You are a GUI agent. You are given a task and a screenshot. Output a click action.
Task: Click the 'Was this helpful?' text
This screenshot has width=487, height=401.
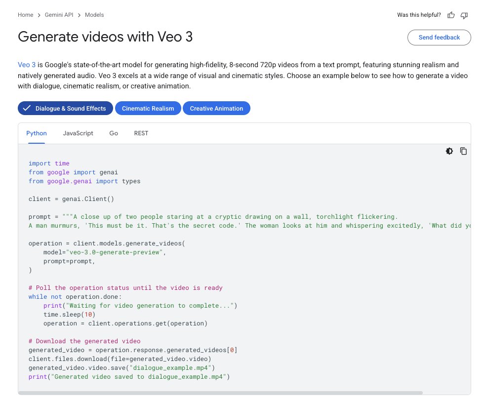tap(419, 15)
